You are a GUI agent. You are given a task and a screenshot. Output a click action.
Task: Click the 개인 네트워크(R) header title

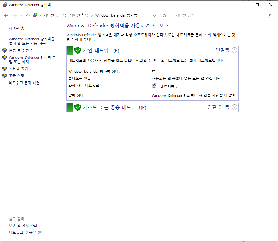[101, 50]
